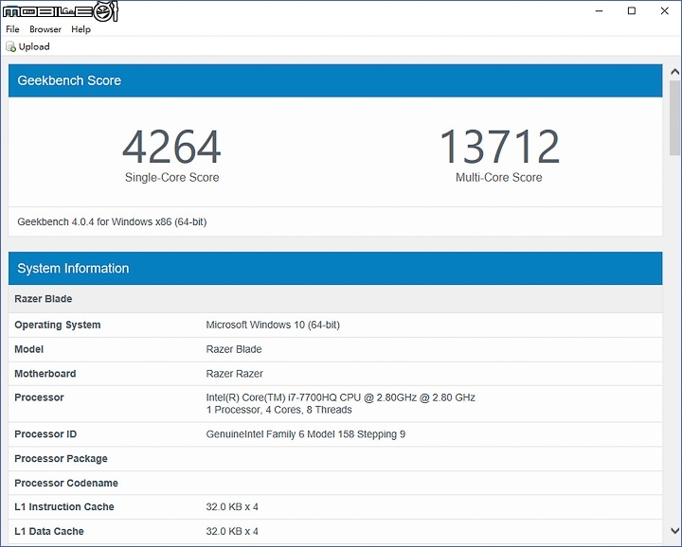Image resolution: width=682 pixels, height=547 pixels.
Task: Click the Single-Core Score label
Action: coord(171,177)
